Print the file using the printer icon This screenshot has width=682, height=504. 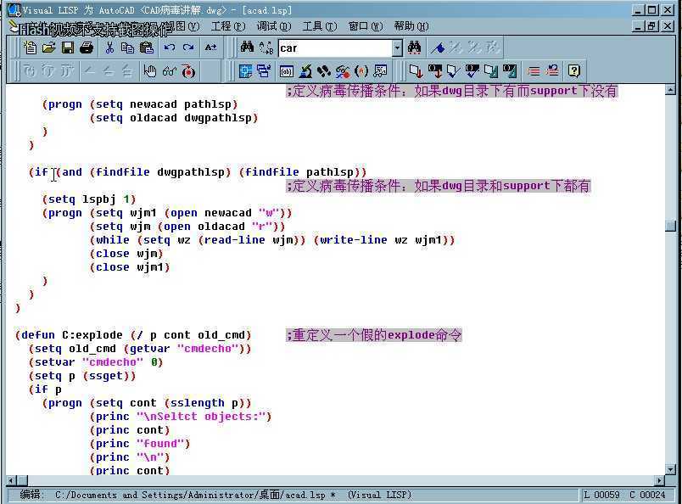click(x=87, y=48)
